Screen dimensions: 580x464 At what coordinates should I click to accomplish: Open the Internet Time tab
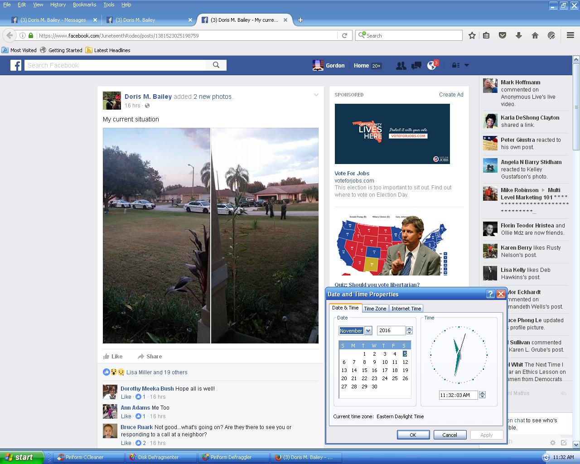coord(406,309)
